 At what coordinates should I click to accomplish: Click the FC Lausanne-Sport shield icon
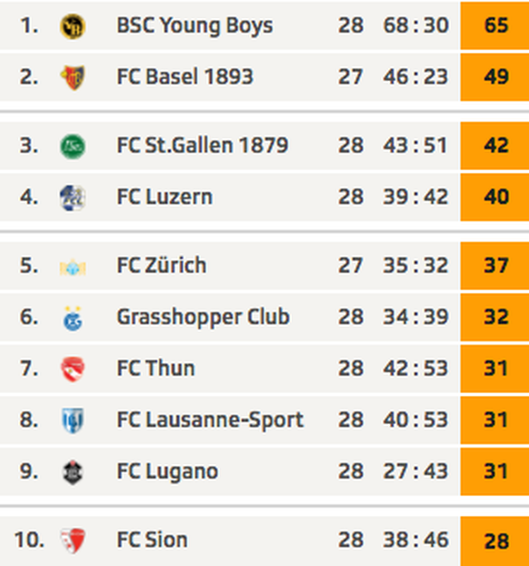point(73,420)
